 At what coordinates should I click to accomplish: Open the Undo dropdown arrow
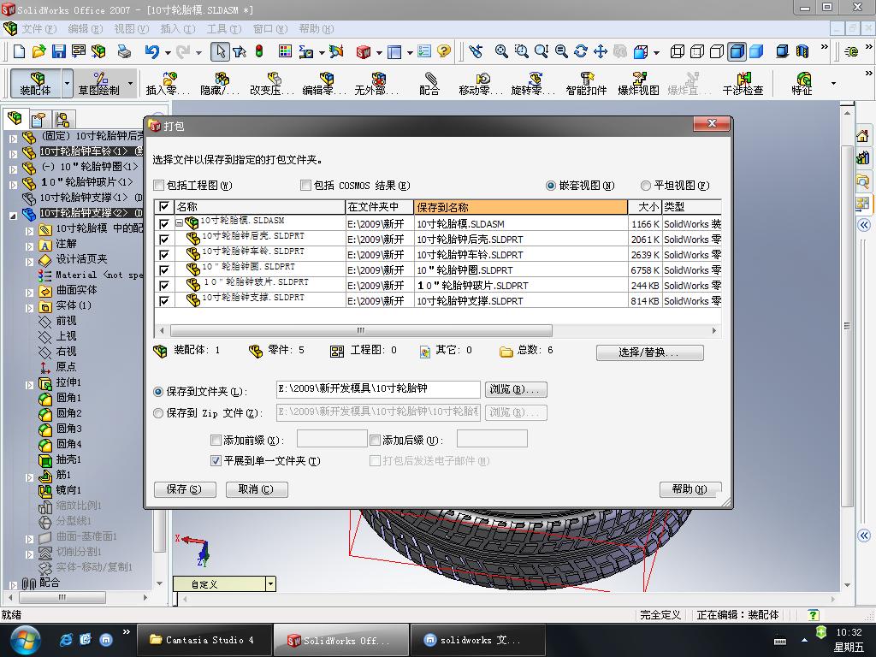[168, 52]
